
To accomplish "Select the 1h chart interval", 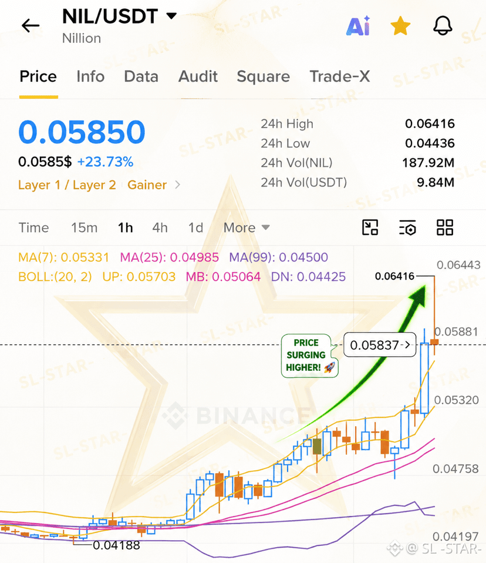I will [126, 227].
